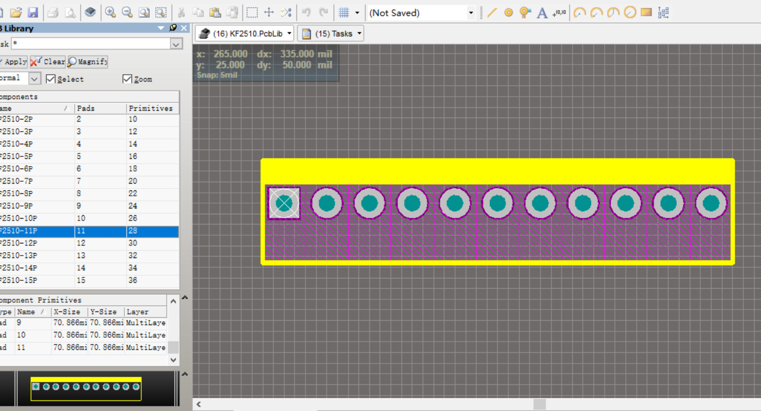
Task: Select the KF2510-12P component row
Action: pos(89,243)
